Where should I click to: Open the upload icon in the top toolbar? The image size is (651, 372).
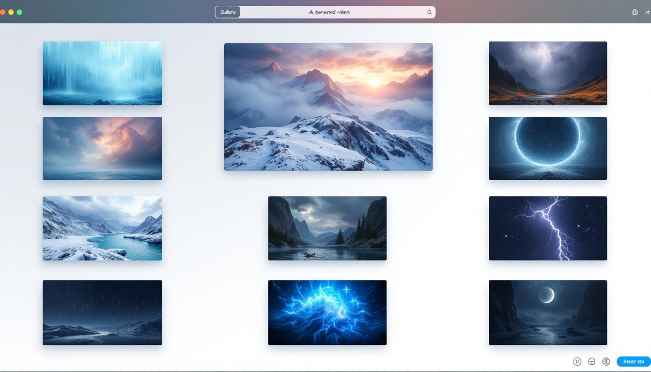635,12
